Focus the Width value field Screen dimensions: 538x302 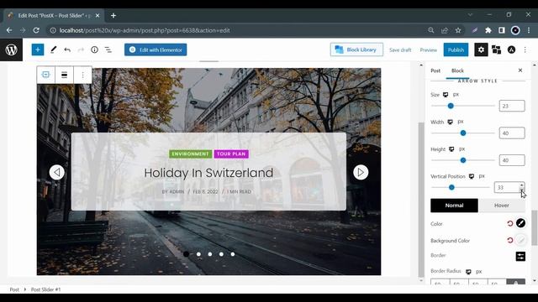pos(512,133)
